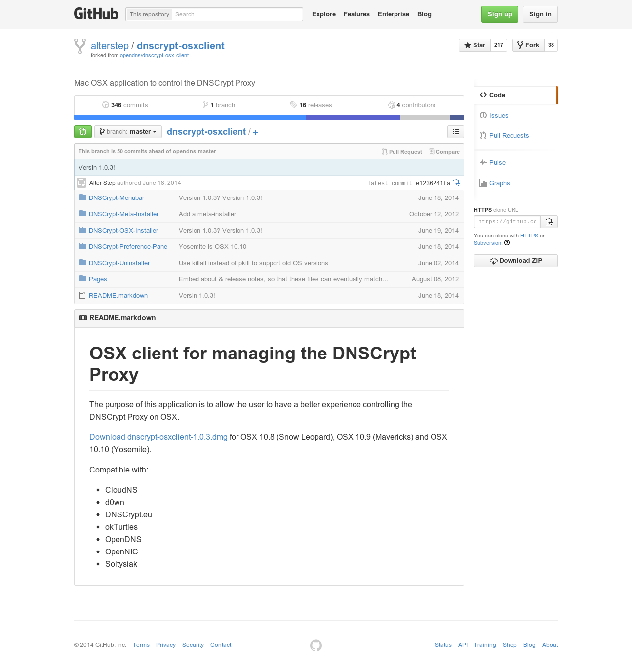This screenshot has height=669, width=632.
Task: Click the GitHub logo in header
Action: 96,14
